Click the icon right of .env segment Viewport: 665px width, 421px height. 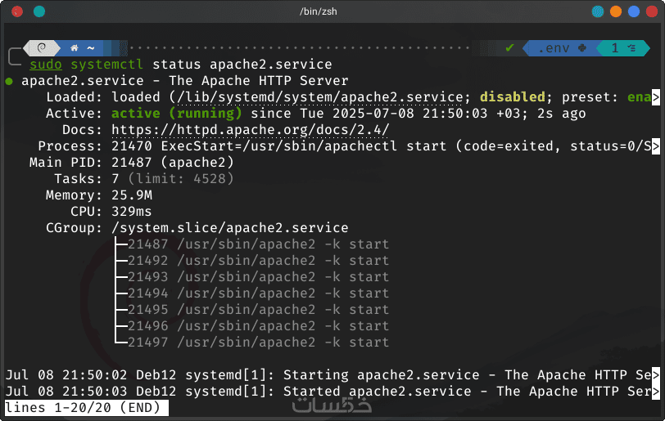[582, 48]
